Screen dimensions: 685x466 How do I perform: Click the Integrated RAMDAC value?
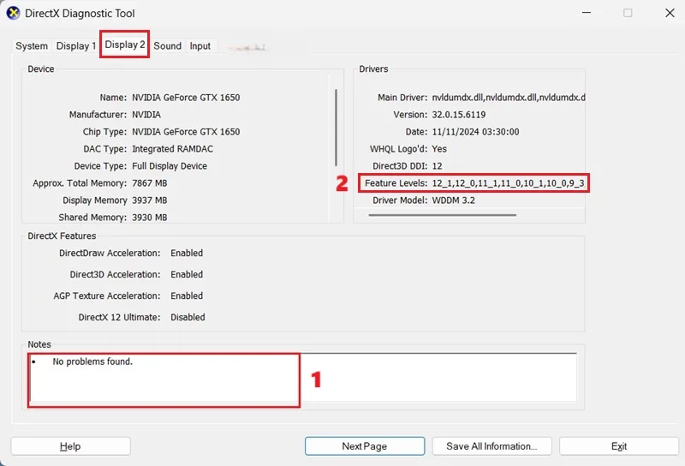(173, 149)
